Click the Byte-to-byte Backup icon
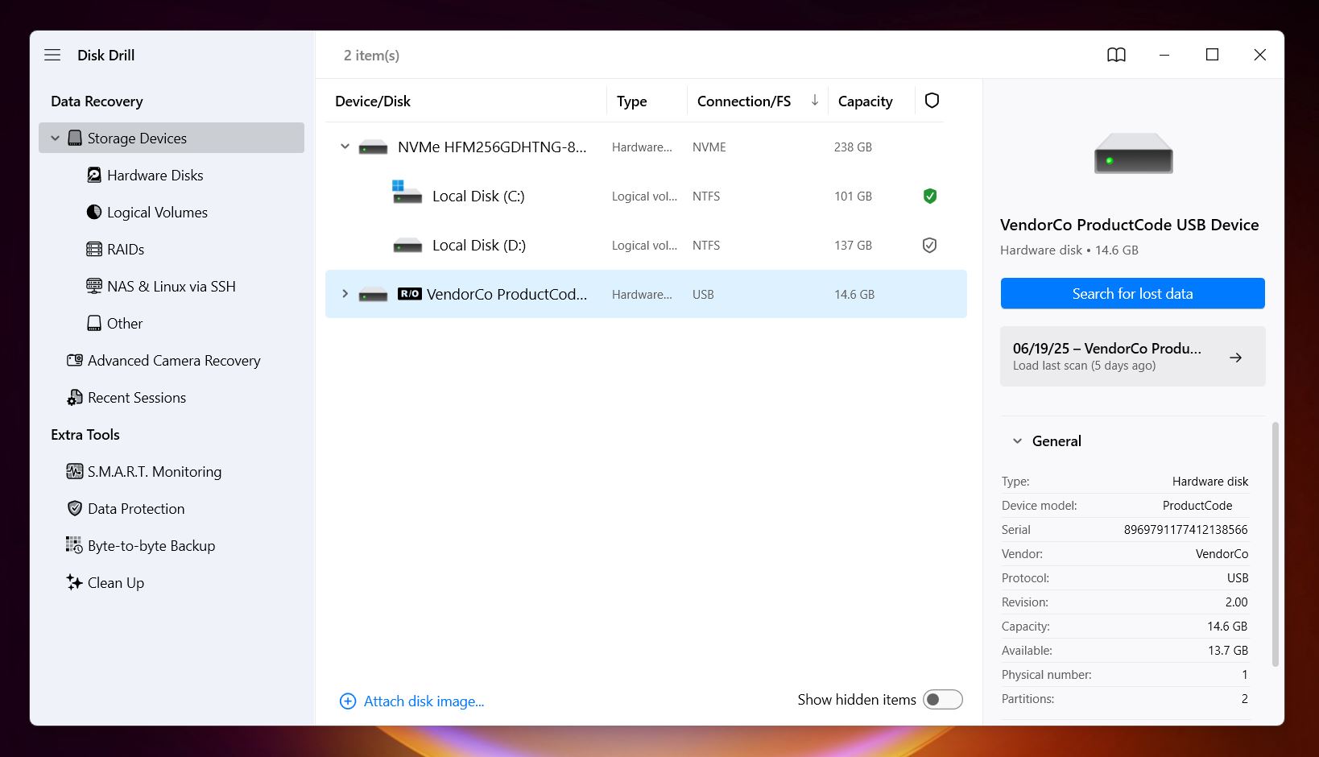The height and width of the screenshot is (757, 1319). [75, 545]
